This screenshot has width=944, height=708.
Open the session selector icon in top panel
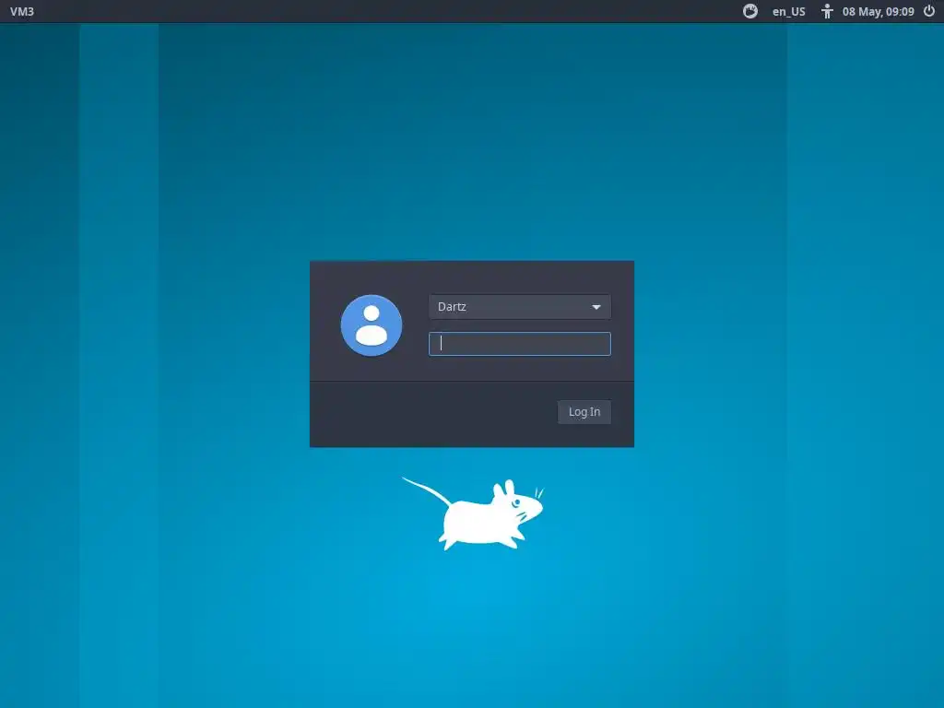click(x=749, y=11)
